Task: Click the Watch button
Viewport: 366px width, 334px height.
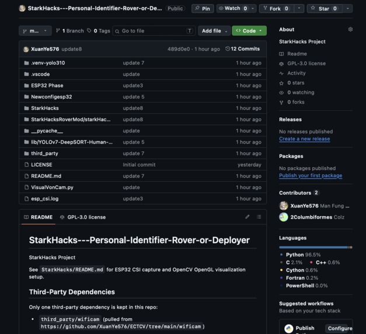Action: point(232,9)
